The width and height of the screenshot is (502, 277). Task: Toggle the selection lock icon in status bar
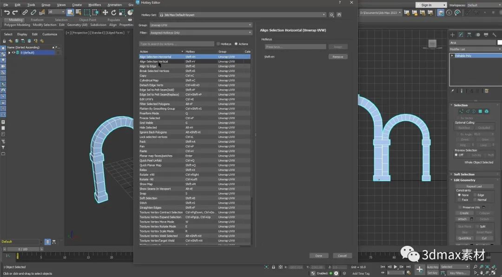273,267
